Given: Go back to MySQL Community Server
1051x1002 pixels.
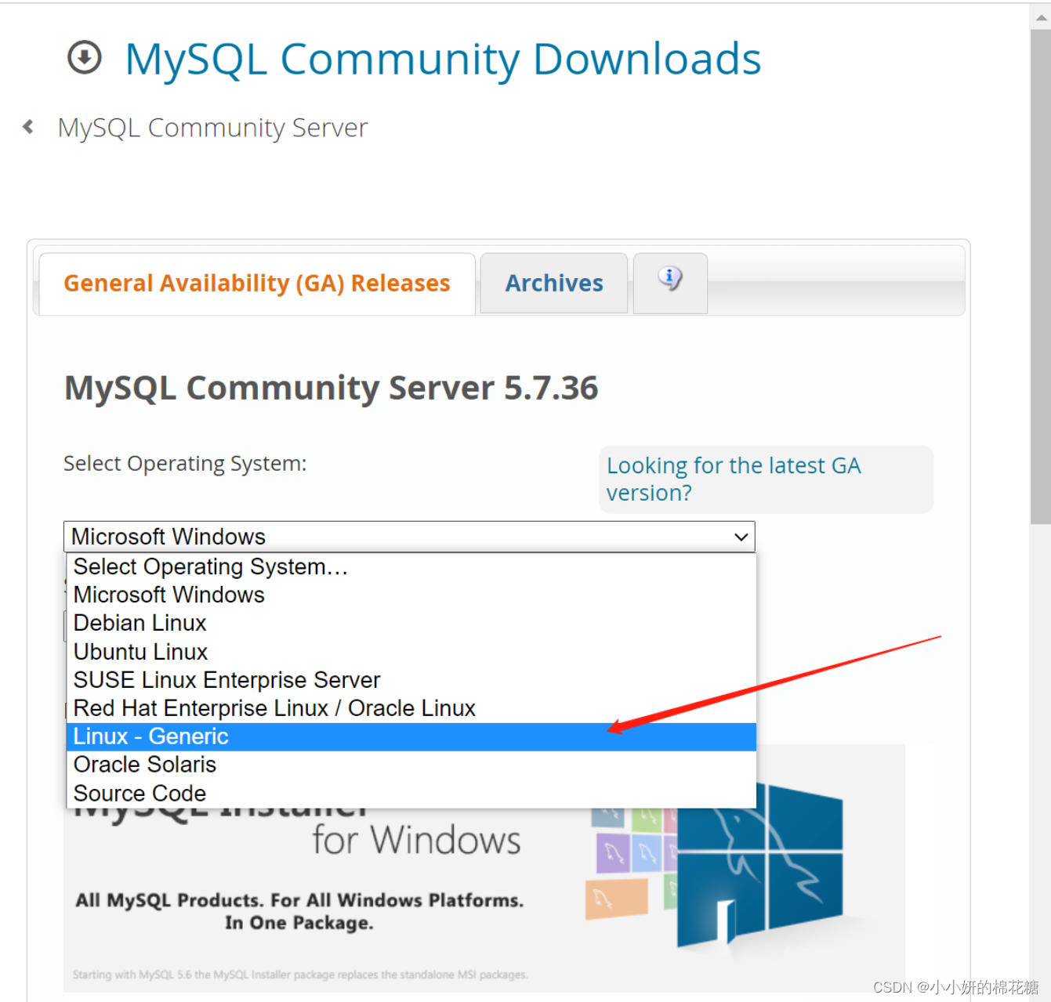Looking at the screenshot, I should point(212,128).
